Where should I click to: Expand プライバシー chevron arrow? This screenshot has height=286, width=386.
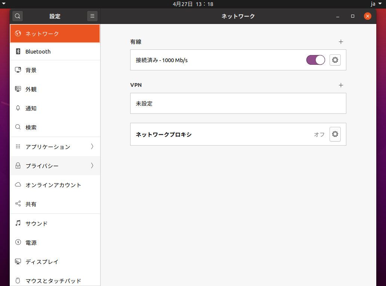click(x=92, y=165)
